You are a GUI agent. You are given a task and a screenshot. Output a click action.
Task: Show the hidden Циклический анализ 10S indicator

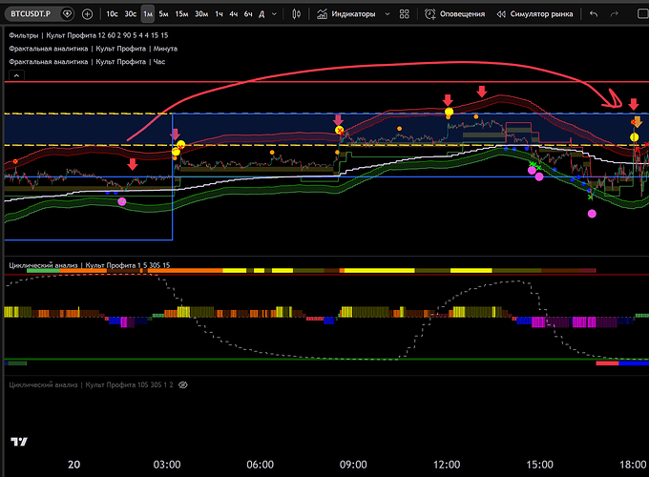[x=184, y=383]
